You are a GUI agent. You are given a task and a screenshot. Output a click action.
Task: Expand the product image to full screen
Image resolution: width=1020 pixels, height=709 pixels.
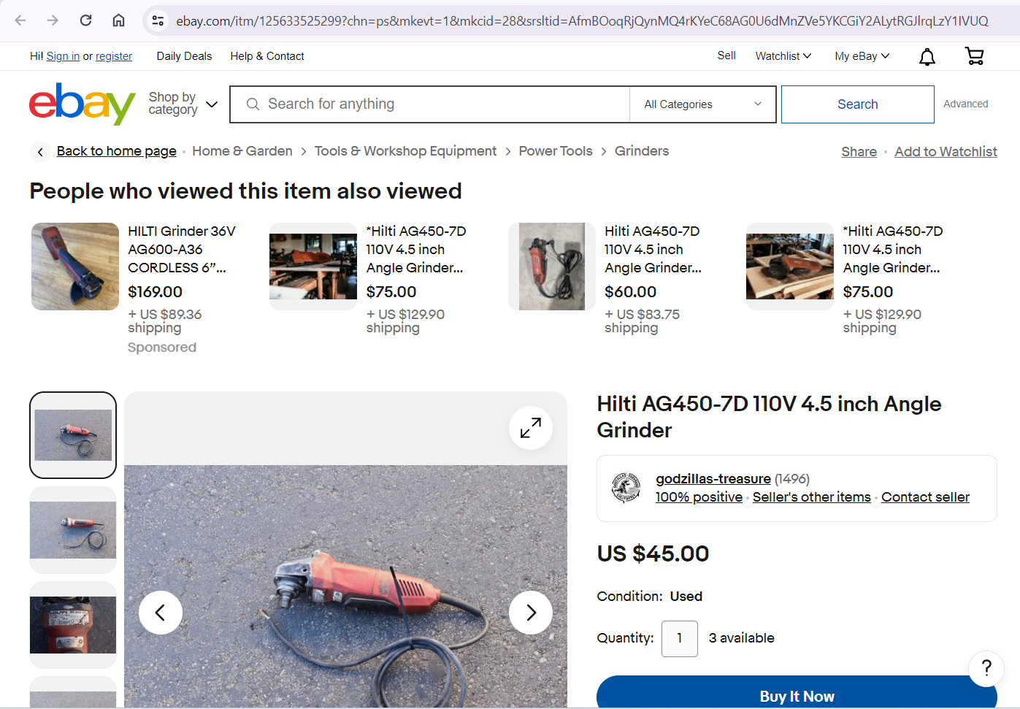(531, 428)
